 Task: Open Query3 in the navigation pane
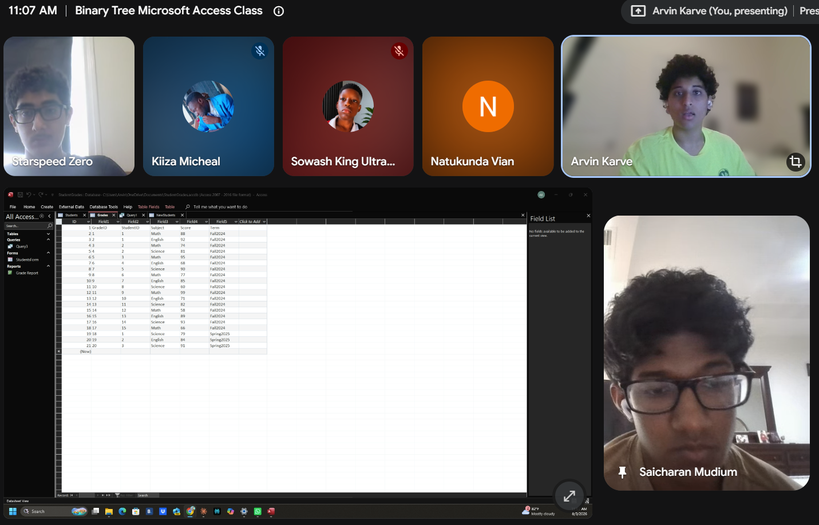tap(22, 246)
